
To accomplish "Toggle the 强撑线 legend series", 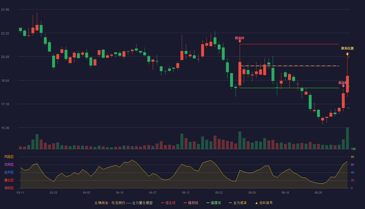I will click(214, 203).
